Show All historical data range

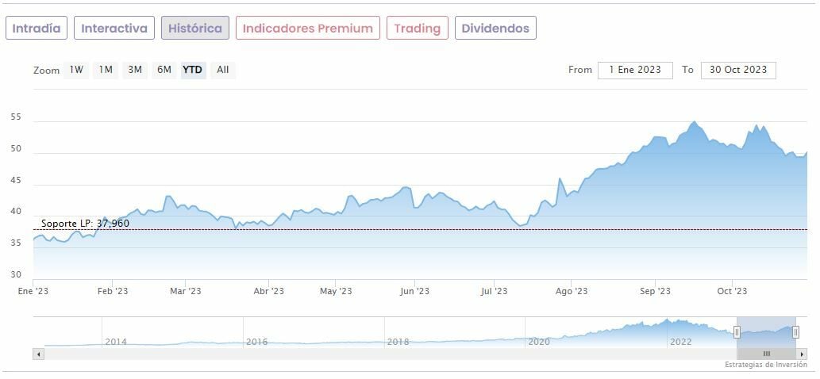tap(223, 70)
